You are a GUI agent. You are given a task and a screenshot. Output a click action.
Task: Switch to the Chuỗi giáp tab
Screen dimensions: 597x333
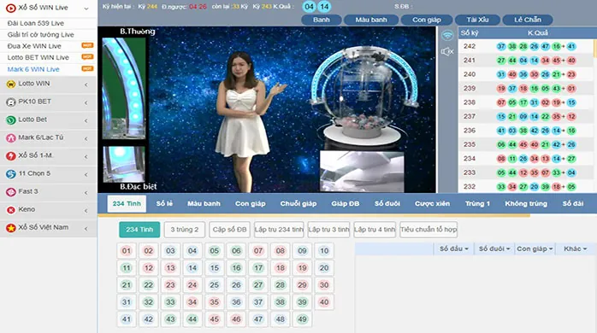pos(298,204)
